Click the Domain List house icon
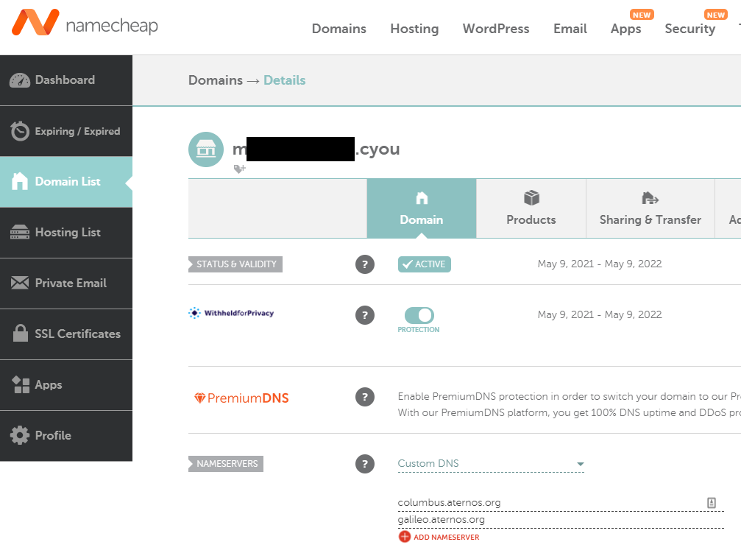The width and height of the screenshot is (741, 553). [20, 181]
